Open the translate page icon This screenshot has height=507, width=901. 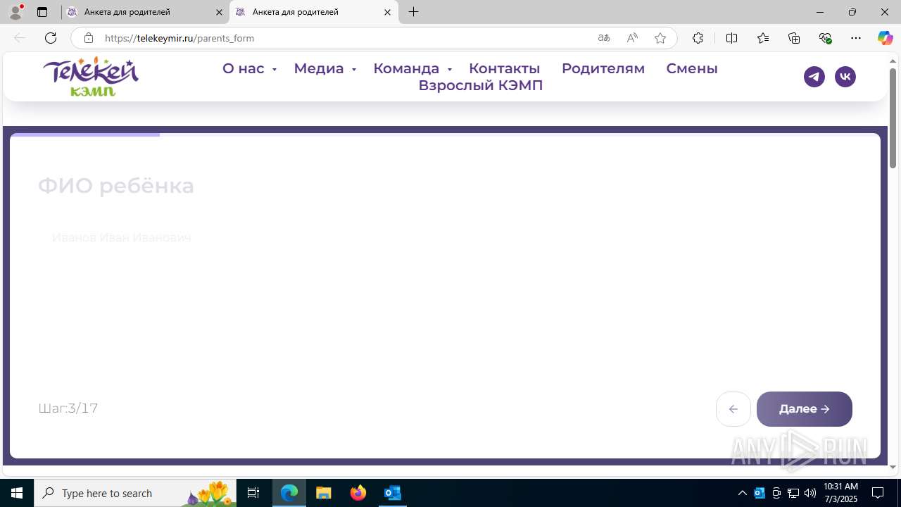pyautogui.click(x=604, y=38)
